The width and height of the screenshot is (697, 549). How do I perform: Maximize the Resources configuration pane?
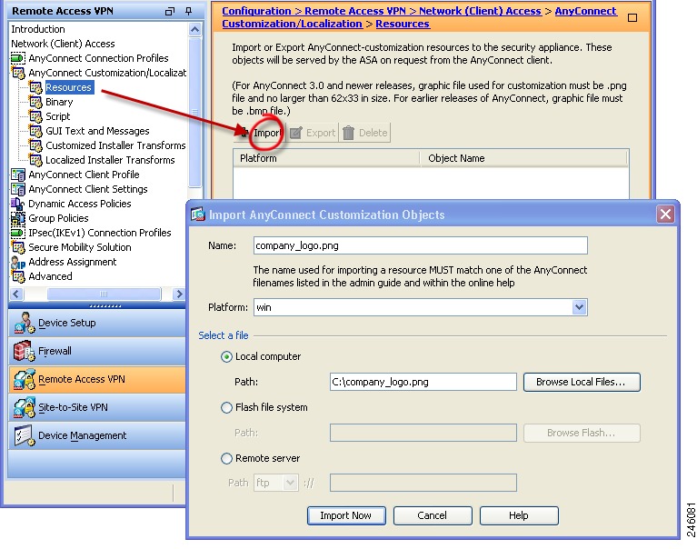pos(632,18)
